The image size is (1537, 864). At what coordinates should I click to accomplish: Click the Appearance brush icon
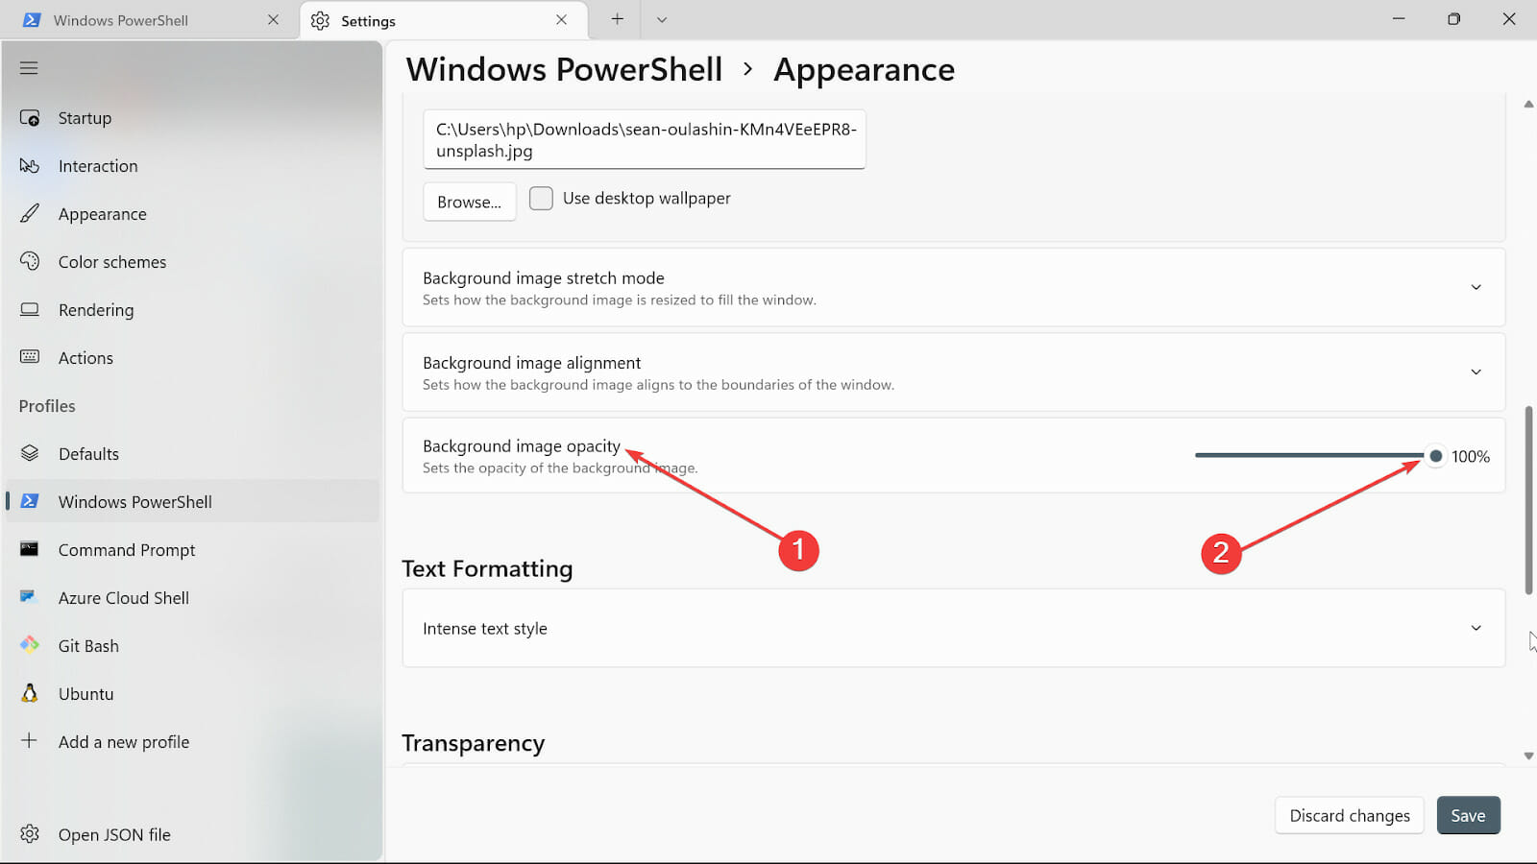(x=30, y=213)
